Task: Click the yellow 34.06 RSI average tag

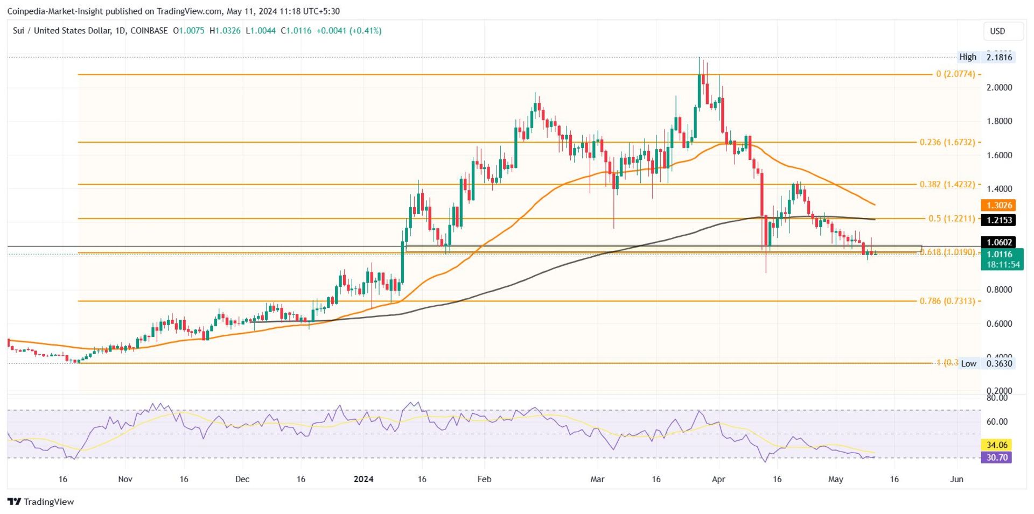Action: 996,445
